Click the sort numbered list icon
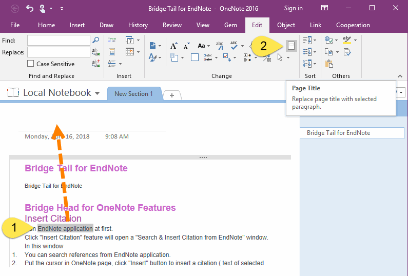 point(307,64)
